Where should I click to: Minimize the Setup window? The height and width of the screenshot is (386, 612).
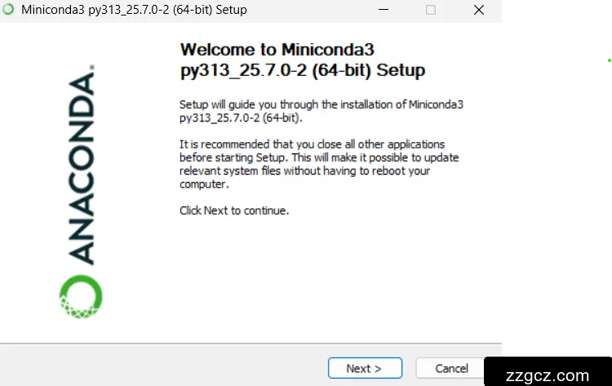pos(384,10)
